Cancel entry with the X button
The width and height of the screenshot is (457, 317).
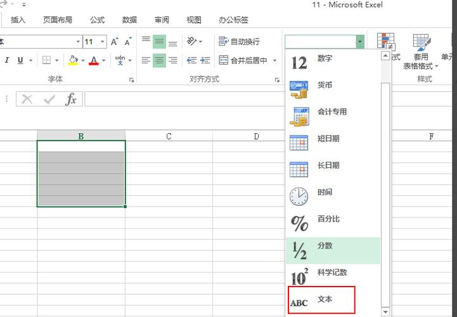[x=27, y=99]
